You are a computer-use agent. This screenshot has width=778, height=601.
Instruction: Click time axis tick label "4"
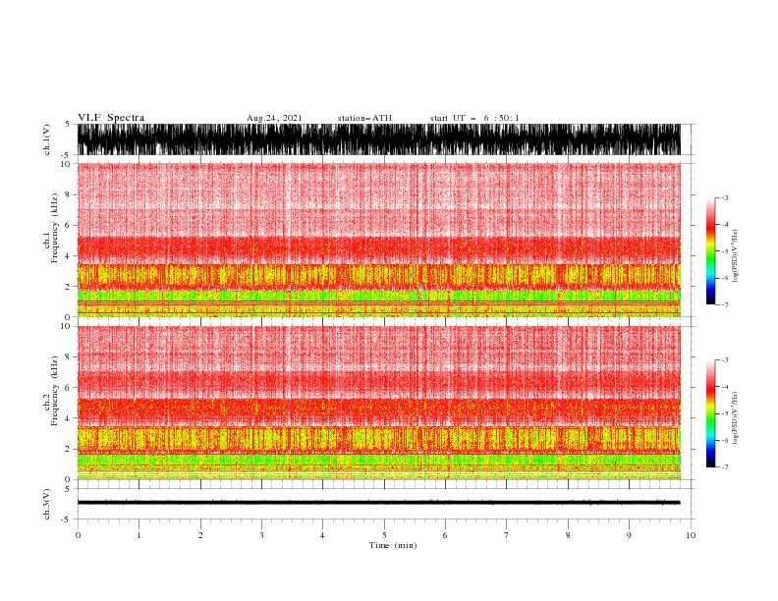pos(322,535)
